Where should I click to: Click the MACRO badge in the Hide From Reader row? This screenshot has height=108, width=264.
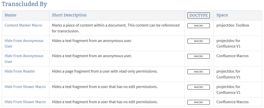pyautogui.click(x=199, y=72)
